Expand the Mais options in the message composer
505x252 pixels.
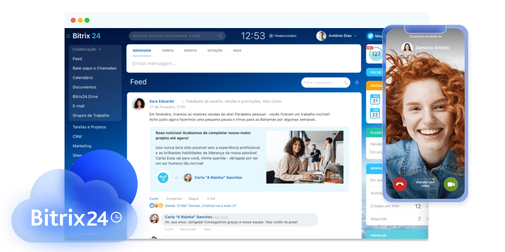click(x=237, y=51)
